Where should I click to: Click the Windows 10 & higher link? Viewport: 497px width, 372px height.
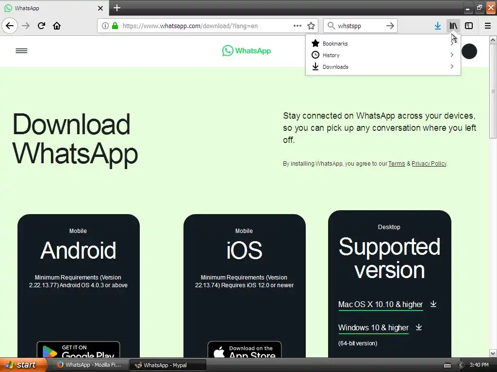[x=373, y=328]
